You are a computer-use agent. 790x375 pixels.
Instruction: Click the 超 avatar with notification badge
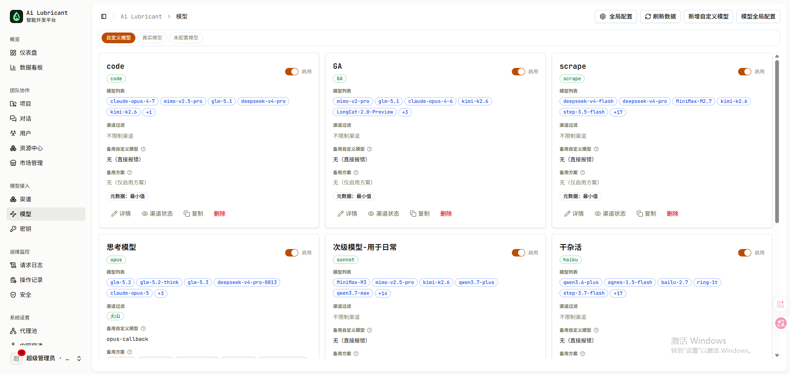16,358
